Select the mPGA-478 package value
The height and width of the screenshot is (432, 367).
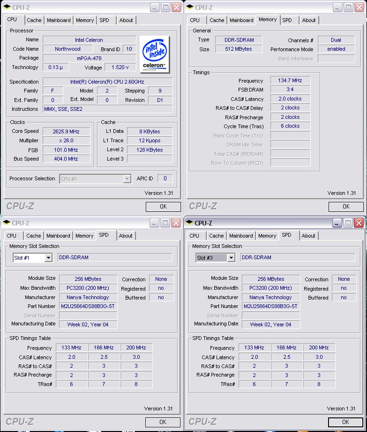click(x=90, y=58)
